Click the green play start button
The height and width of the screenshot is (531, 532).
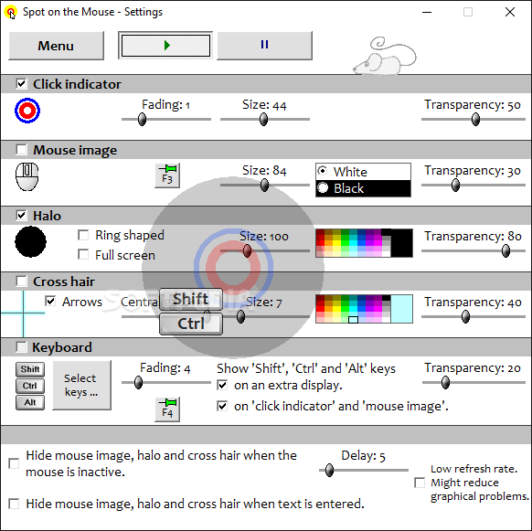click(165, 45)
